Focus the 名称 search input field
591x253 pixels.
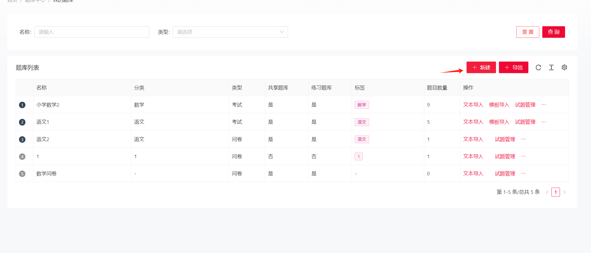pyautogui.click(x=92, y=32)
